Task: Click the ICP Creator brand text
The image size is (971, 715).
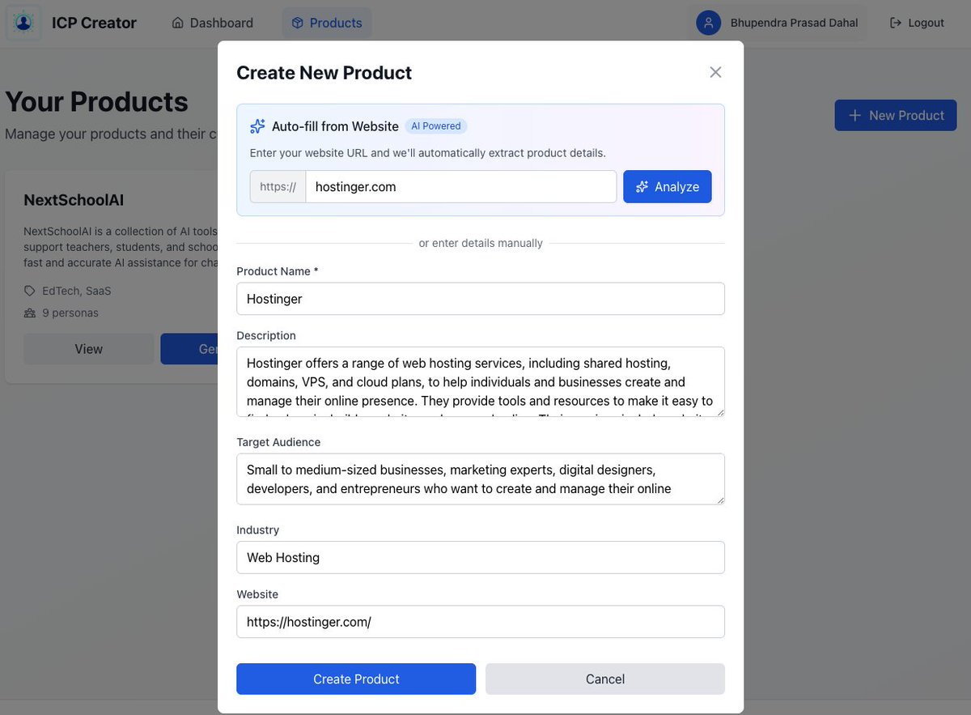Action: coord(94,23)
